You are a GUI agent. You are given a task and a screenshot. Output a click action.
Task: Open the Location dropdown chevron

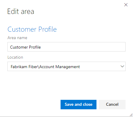(122, 66)
